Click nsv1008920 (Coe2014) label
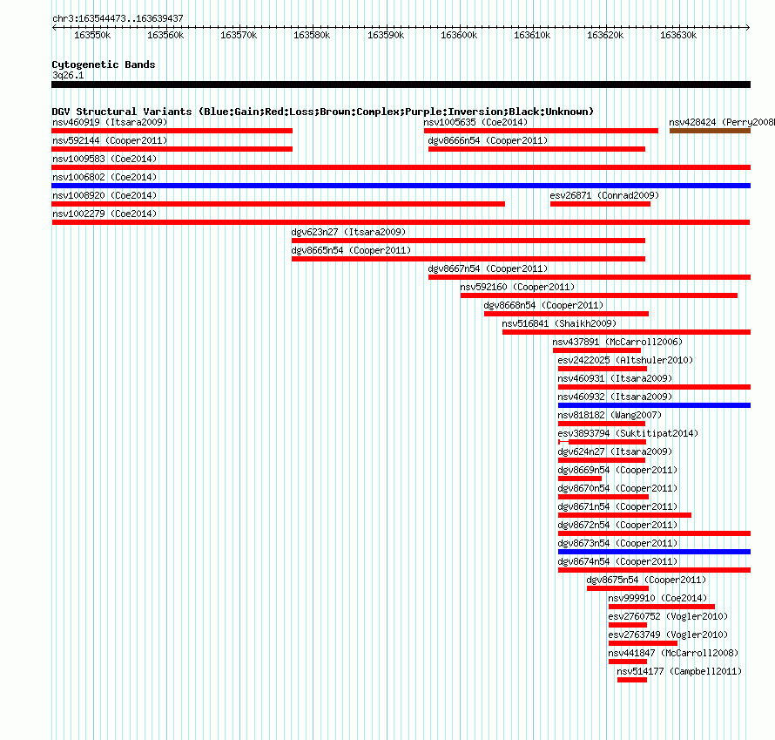Screen dimensions: 775x740 (104, 195)
